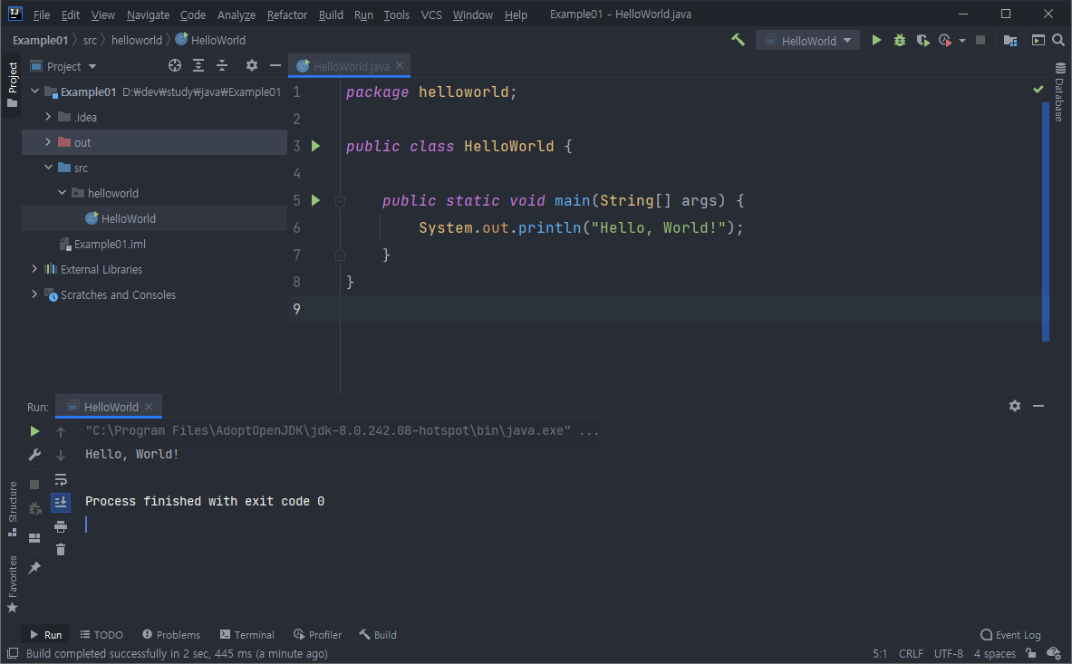Click the Up the Stack Trace arrow
This screenshot has width=1072, height=664.
[60, 432]
